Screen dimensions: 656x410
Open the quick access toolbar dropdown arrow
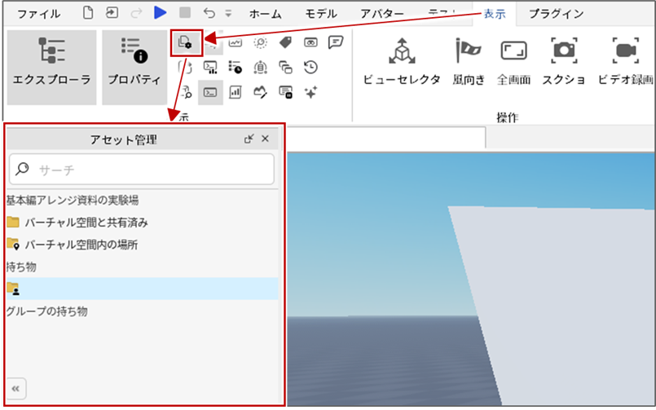coord(228,14)
